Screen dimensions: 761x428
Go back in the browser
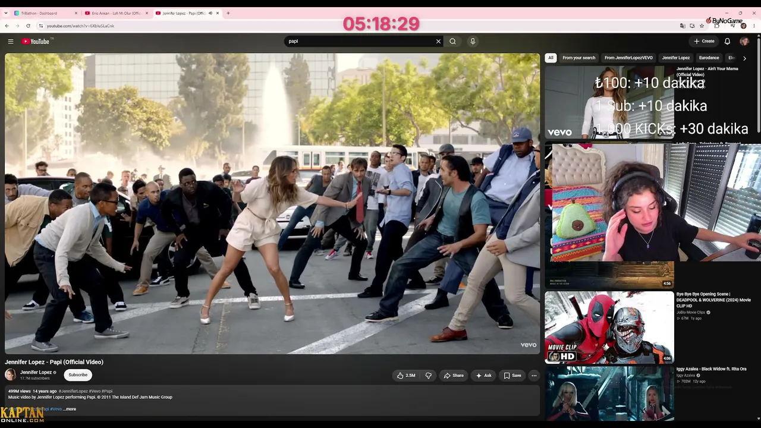coord(7,26)
